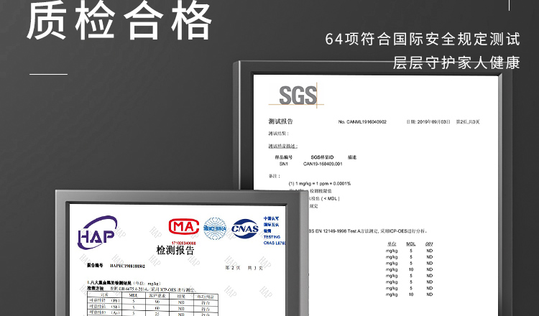Click the 测试报告 title in SGS document

point(280,121)
